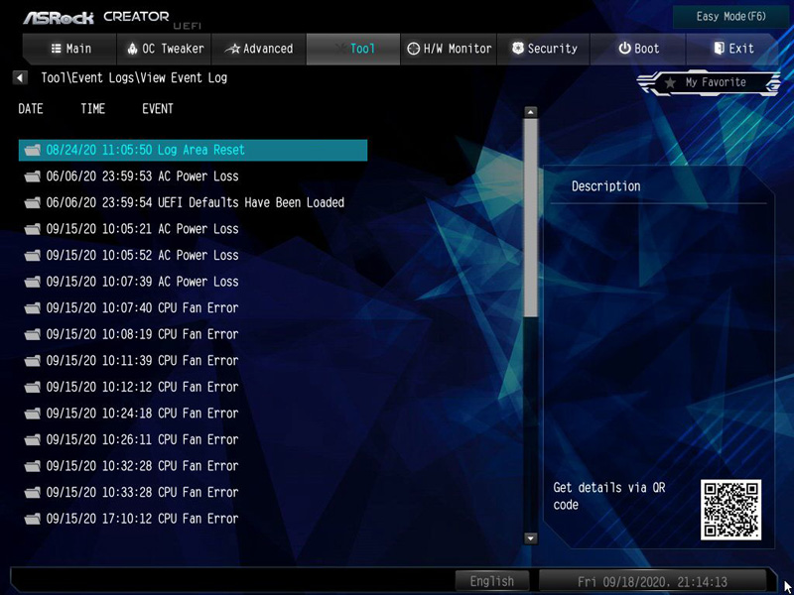The width and height of the screenshot is (794, 595).
Task: Click folder icon of 10:24:18 CPU Fan Error
Action: [33, 414]
